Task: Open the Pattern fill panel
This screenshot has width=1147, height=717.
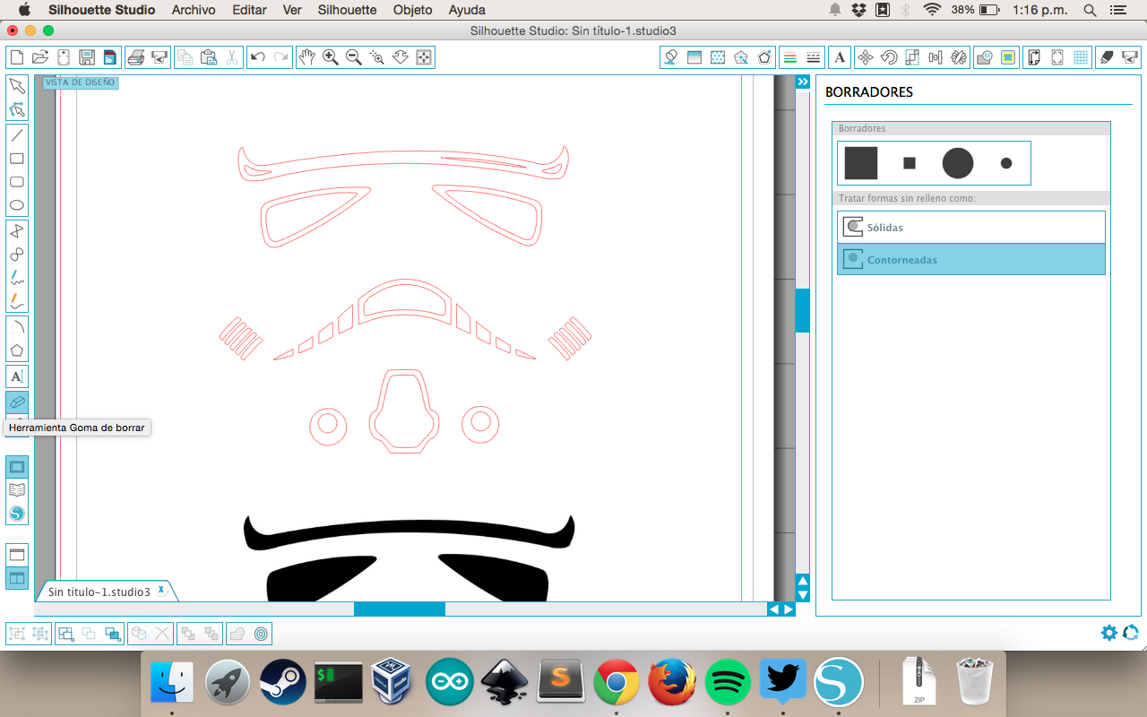Action: 717,57
